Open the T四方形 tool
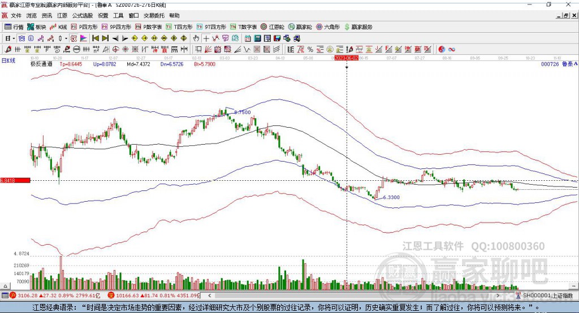 179,27
